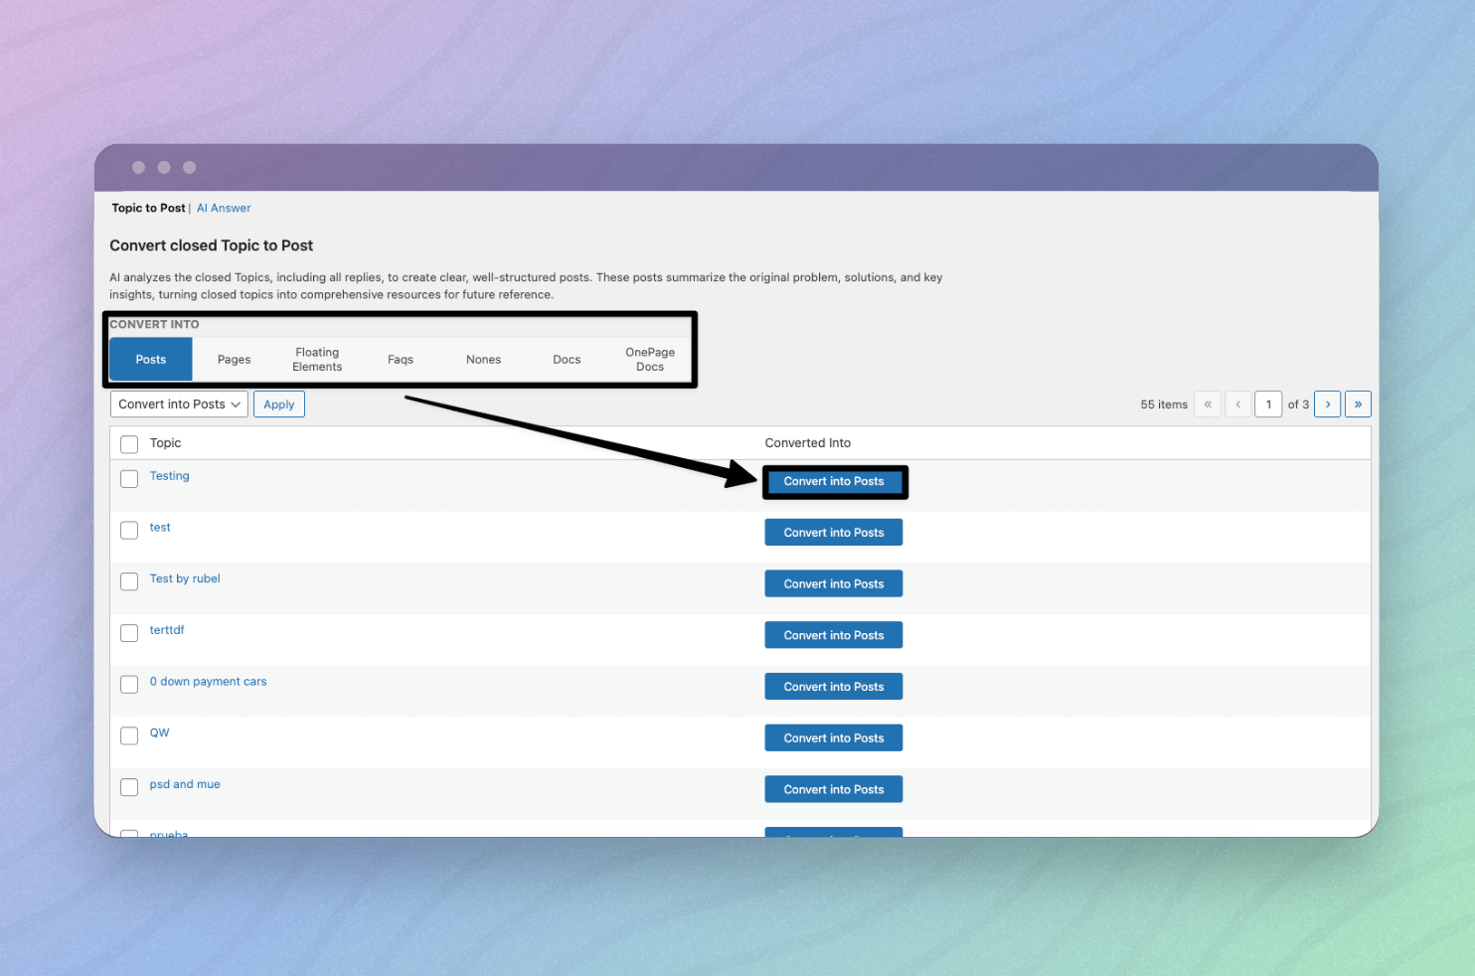This screenshot has height=976, width=1475.
Task: Switch to the Floating Elements tab
Action: [317, 359]
